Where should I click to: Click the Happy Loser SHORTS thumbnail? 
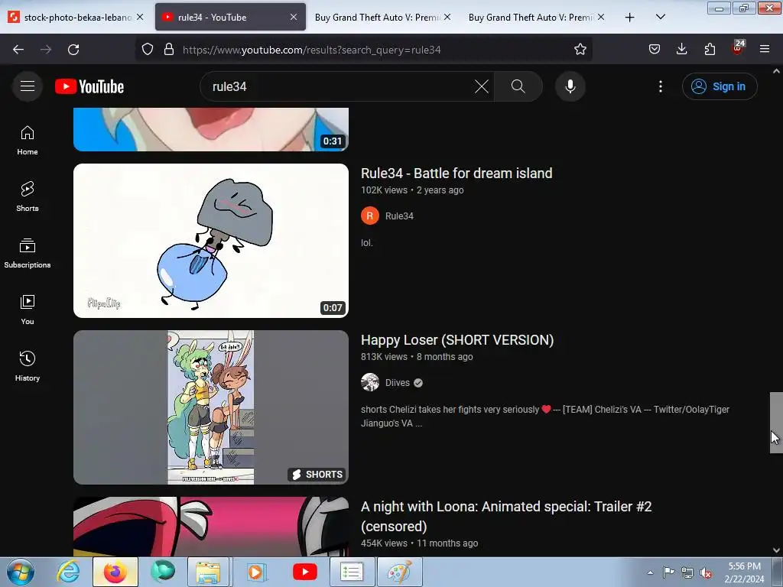pos(211,407)
